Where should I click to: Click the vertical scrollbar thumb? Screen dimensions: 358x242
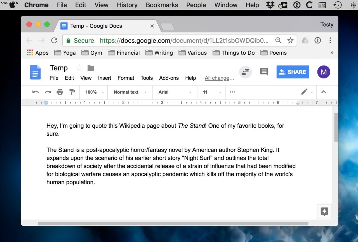(336, 127)
